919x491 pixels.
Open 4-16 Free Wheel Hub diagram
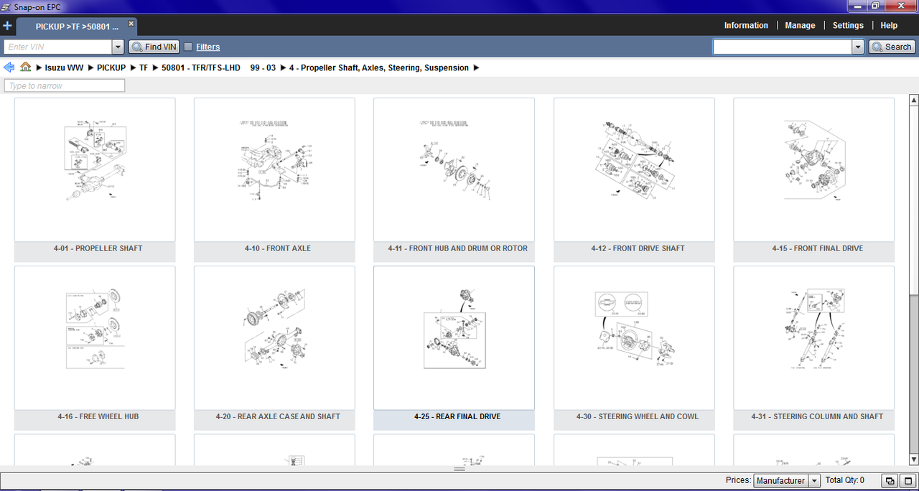pyautogui.click(x=95, y=337)
